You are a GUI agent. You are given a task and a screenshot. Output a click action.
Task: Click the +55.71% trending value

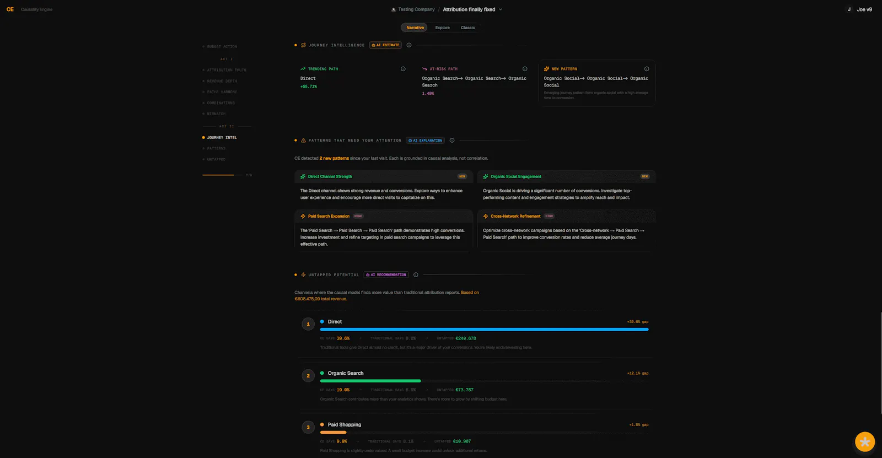(x=309, y=87)
